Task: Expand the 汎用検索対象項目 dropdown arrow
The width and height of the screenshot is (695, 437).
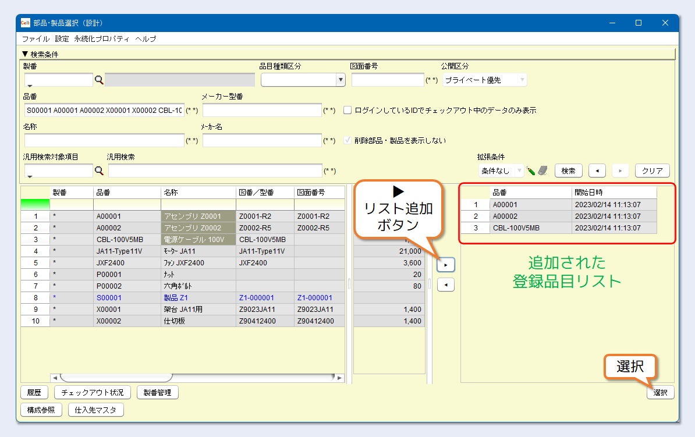Action: click(x=30, y=176)
